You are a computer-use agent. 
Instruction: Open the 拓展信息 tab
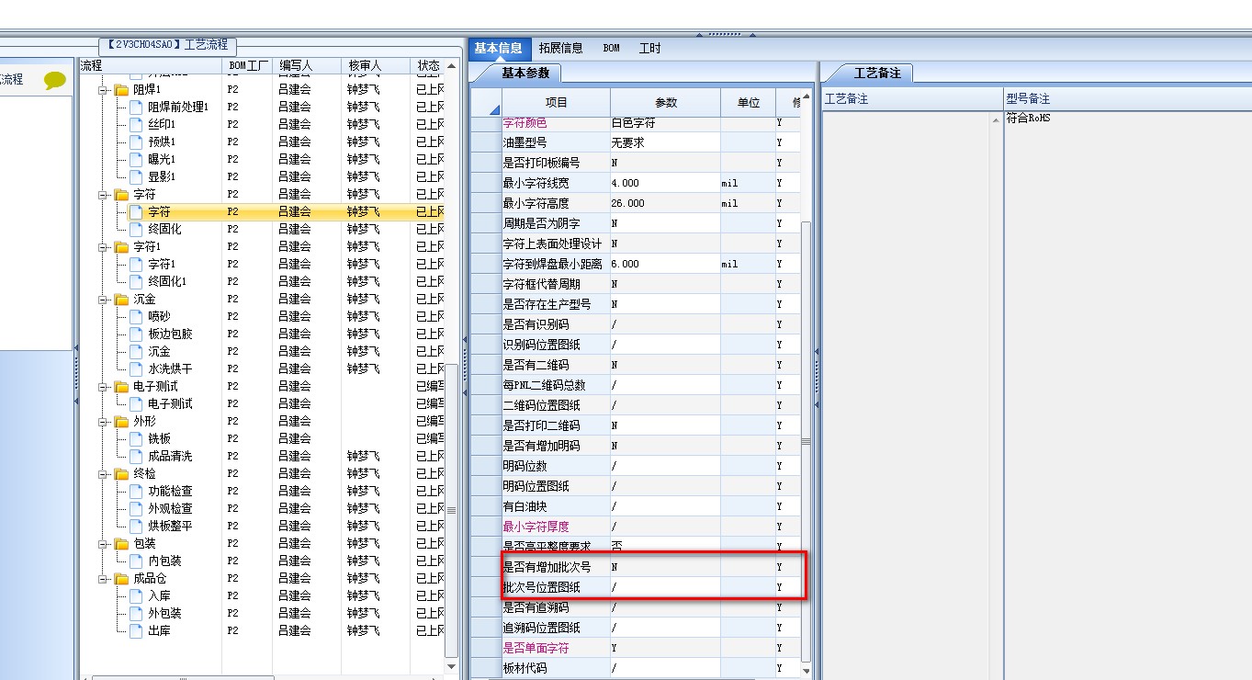[560, 48]
